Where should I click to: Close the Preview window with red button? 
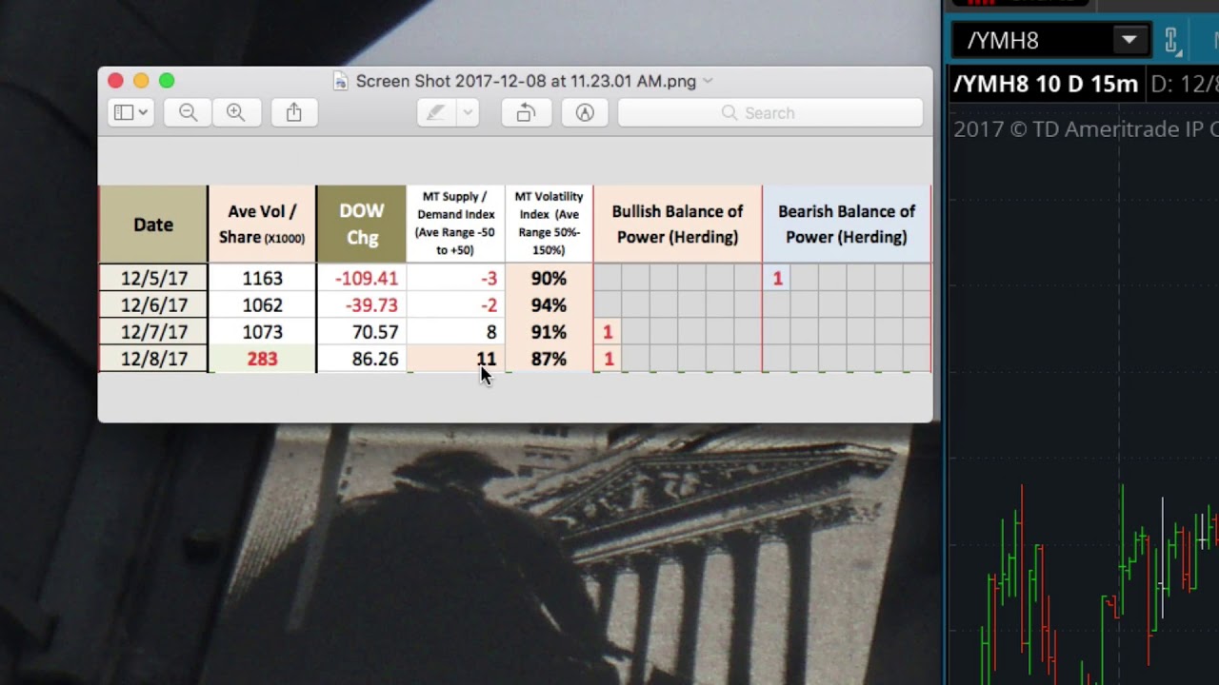115,81
